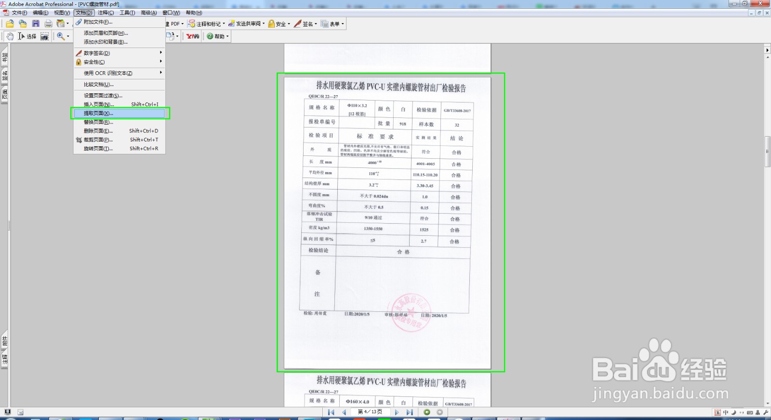This screenshot has width=771, height=420.
Task: Choose 添加水印和背景(B)... entry
Action: (119, 42)
